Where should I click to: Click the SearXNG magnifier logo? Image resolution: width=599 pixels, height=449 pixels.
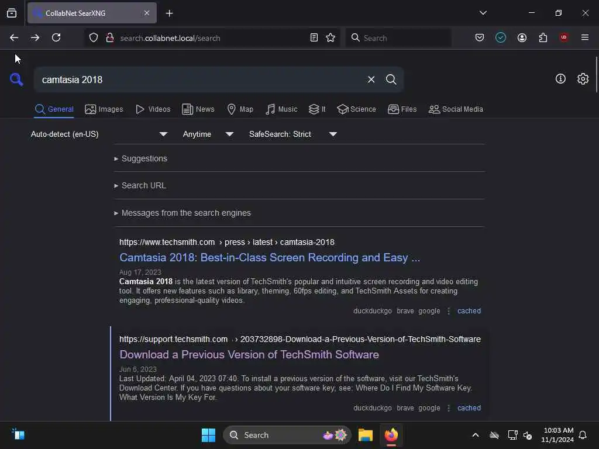tap(16, 80)
